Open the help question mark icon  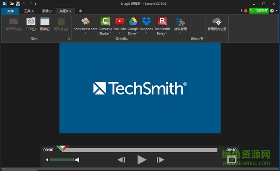(272, 11)
